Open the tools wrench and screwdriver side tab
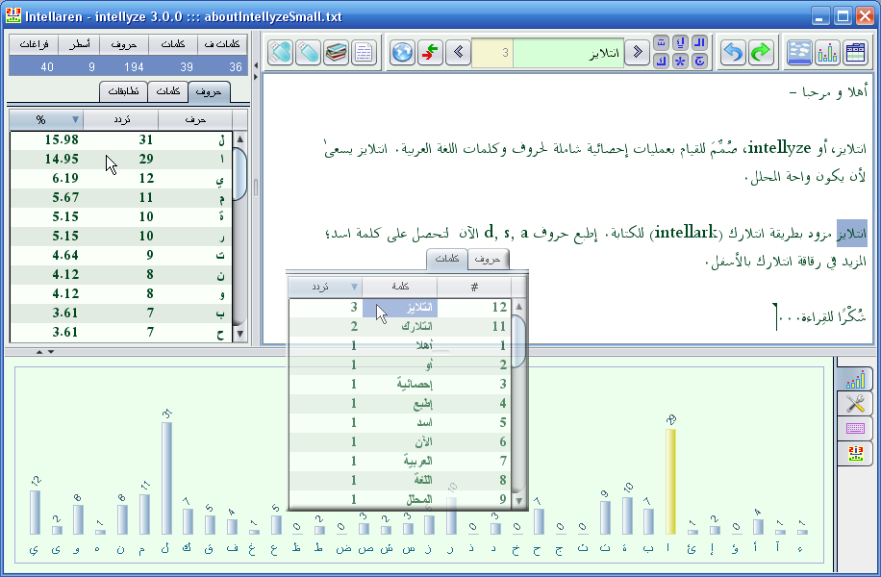This screenshot has width=881, height=577. click(855, 403)
